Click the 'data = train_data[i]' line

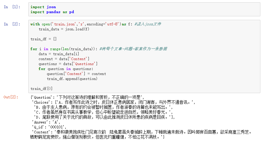click(59, 54)
